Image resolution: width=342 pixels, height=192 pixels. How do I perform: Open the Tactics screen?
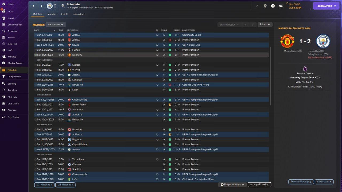click(x=11, y=38)
